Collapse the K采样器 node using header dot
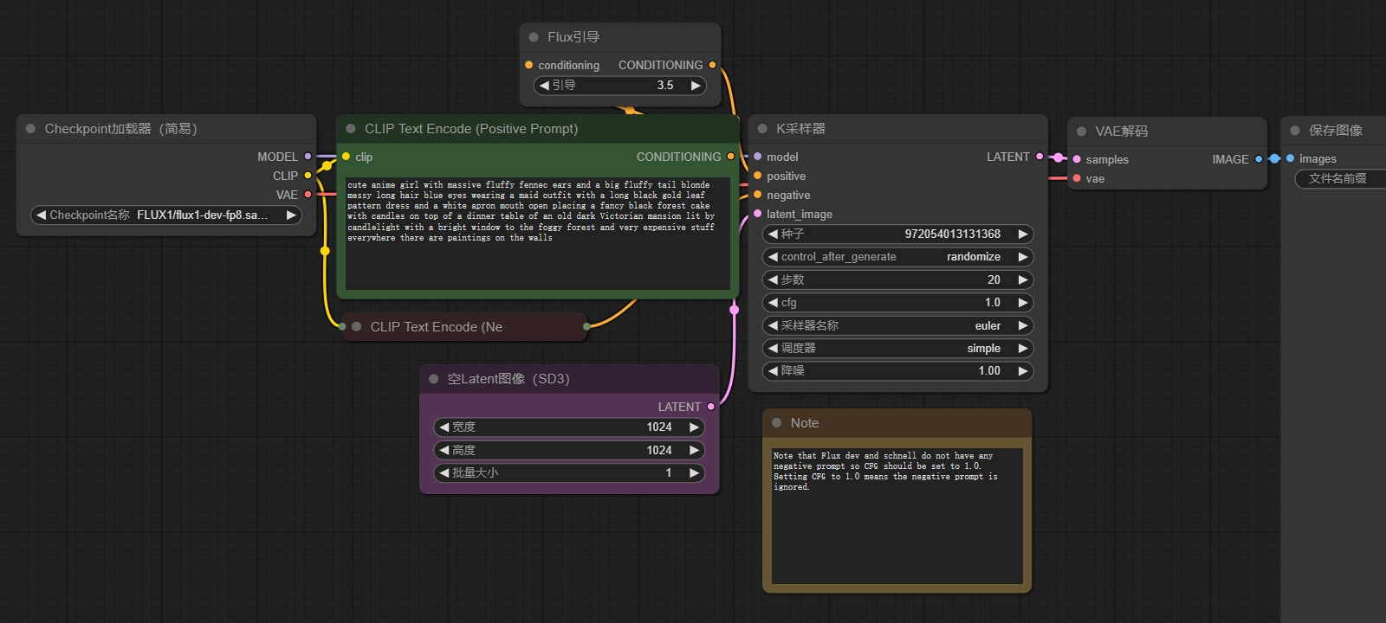 point(762,129)
